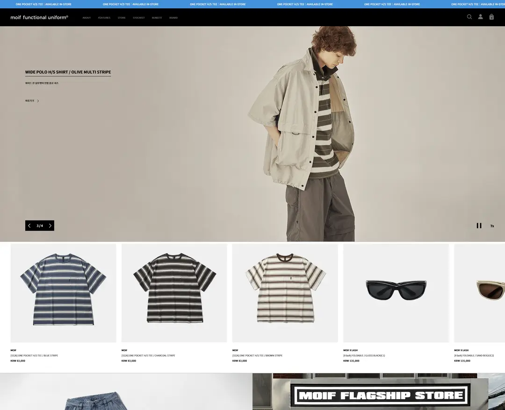Click One Pocket H/S Tee Charcoal Stripe title
Screen dimensions: 505x410
point(148,356)
